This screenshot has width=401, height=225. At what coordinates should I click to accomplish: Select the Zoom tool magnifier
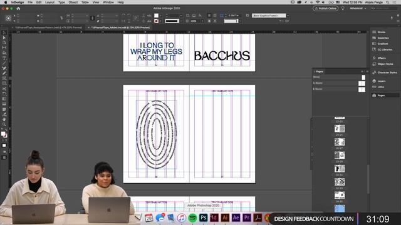pos(4,124)
